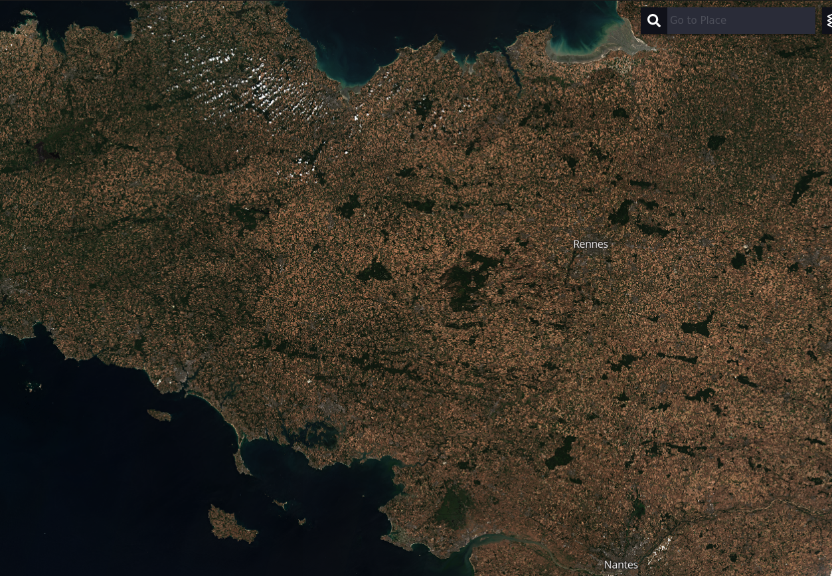Click the turquoise Mont Saint-Michel bay
This screenshot has height=576, width=832.
tap(584, 40)
